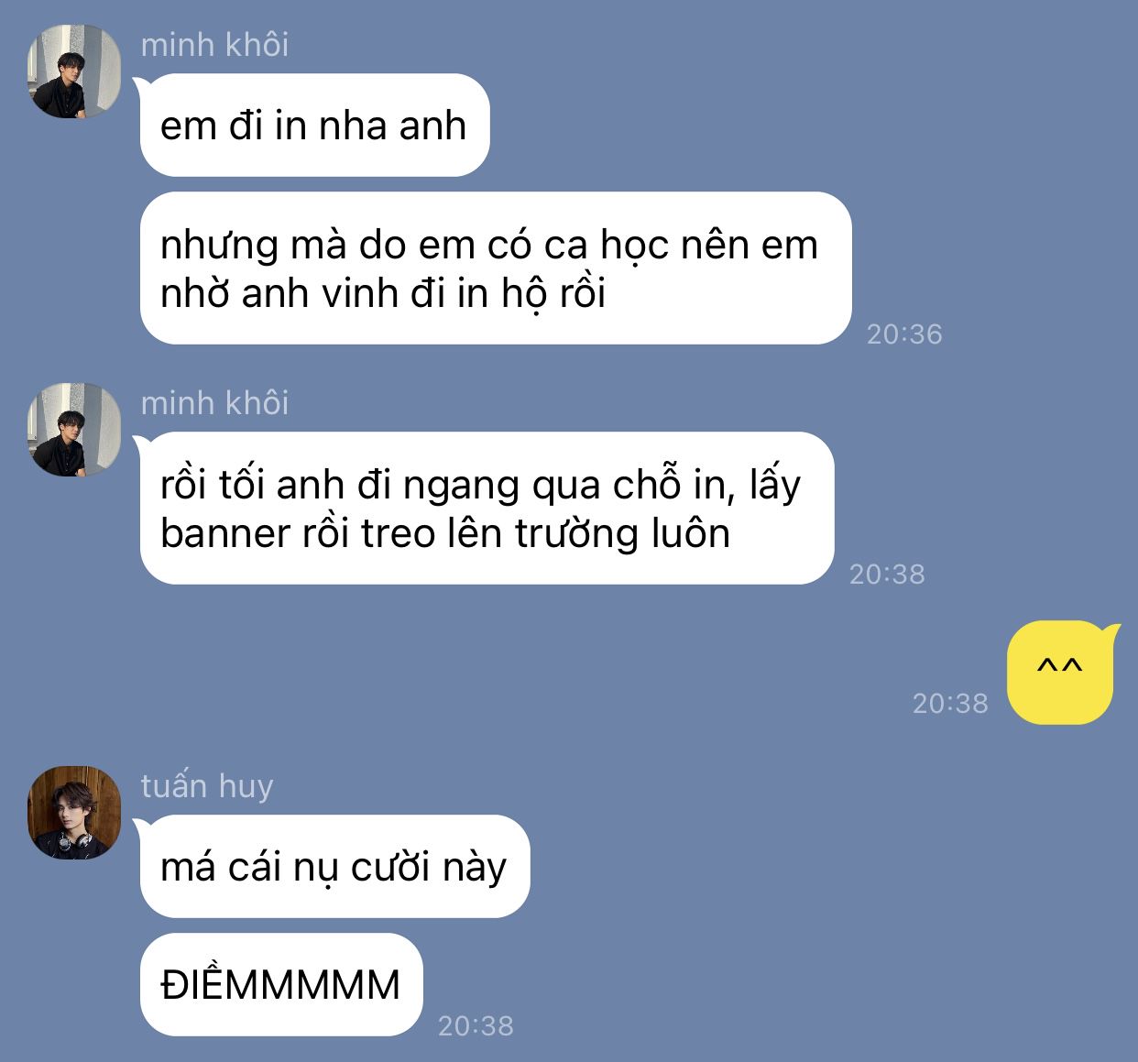This screenshot has height=1062, width=1138.
Task: Tap the 20:38 timestamp after ĐIỀMMMMM
Action: (476, 1025)
